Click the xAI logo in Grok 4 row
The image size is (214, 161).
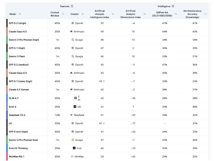point(75,107)
